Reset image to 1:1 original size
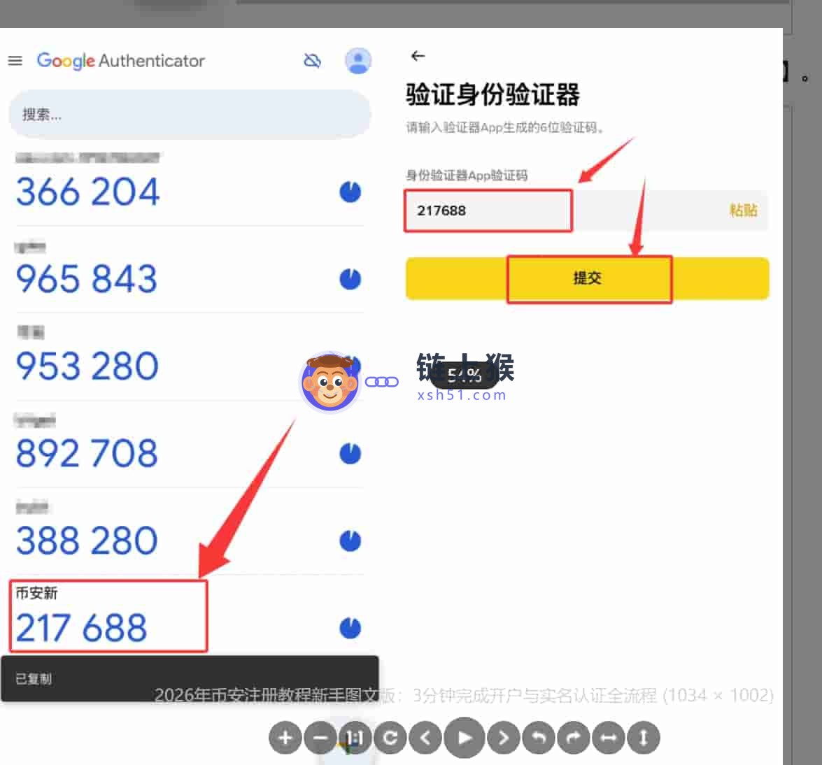The width and height of the screenshot is (822, 765). click(x=355, y=738)
